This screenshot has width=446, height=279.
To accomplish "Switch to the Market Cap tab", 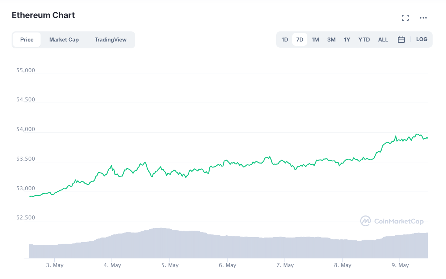I will tap(64, 40).
